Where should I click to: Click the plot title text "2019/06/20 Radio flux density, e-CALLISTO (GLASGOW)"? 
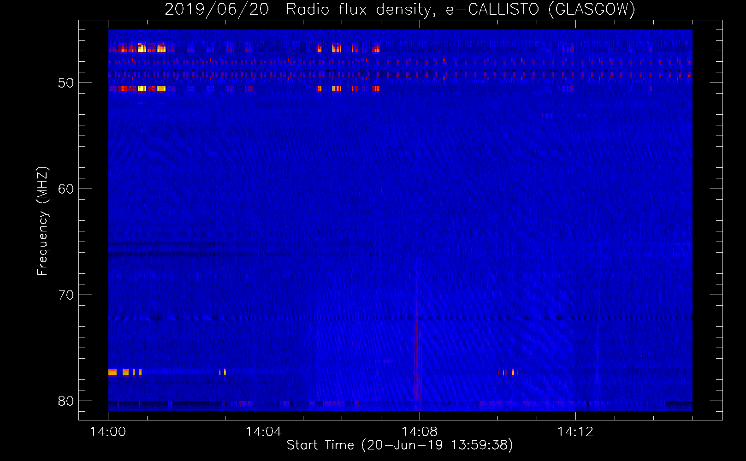point(400,9)
